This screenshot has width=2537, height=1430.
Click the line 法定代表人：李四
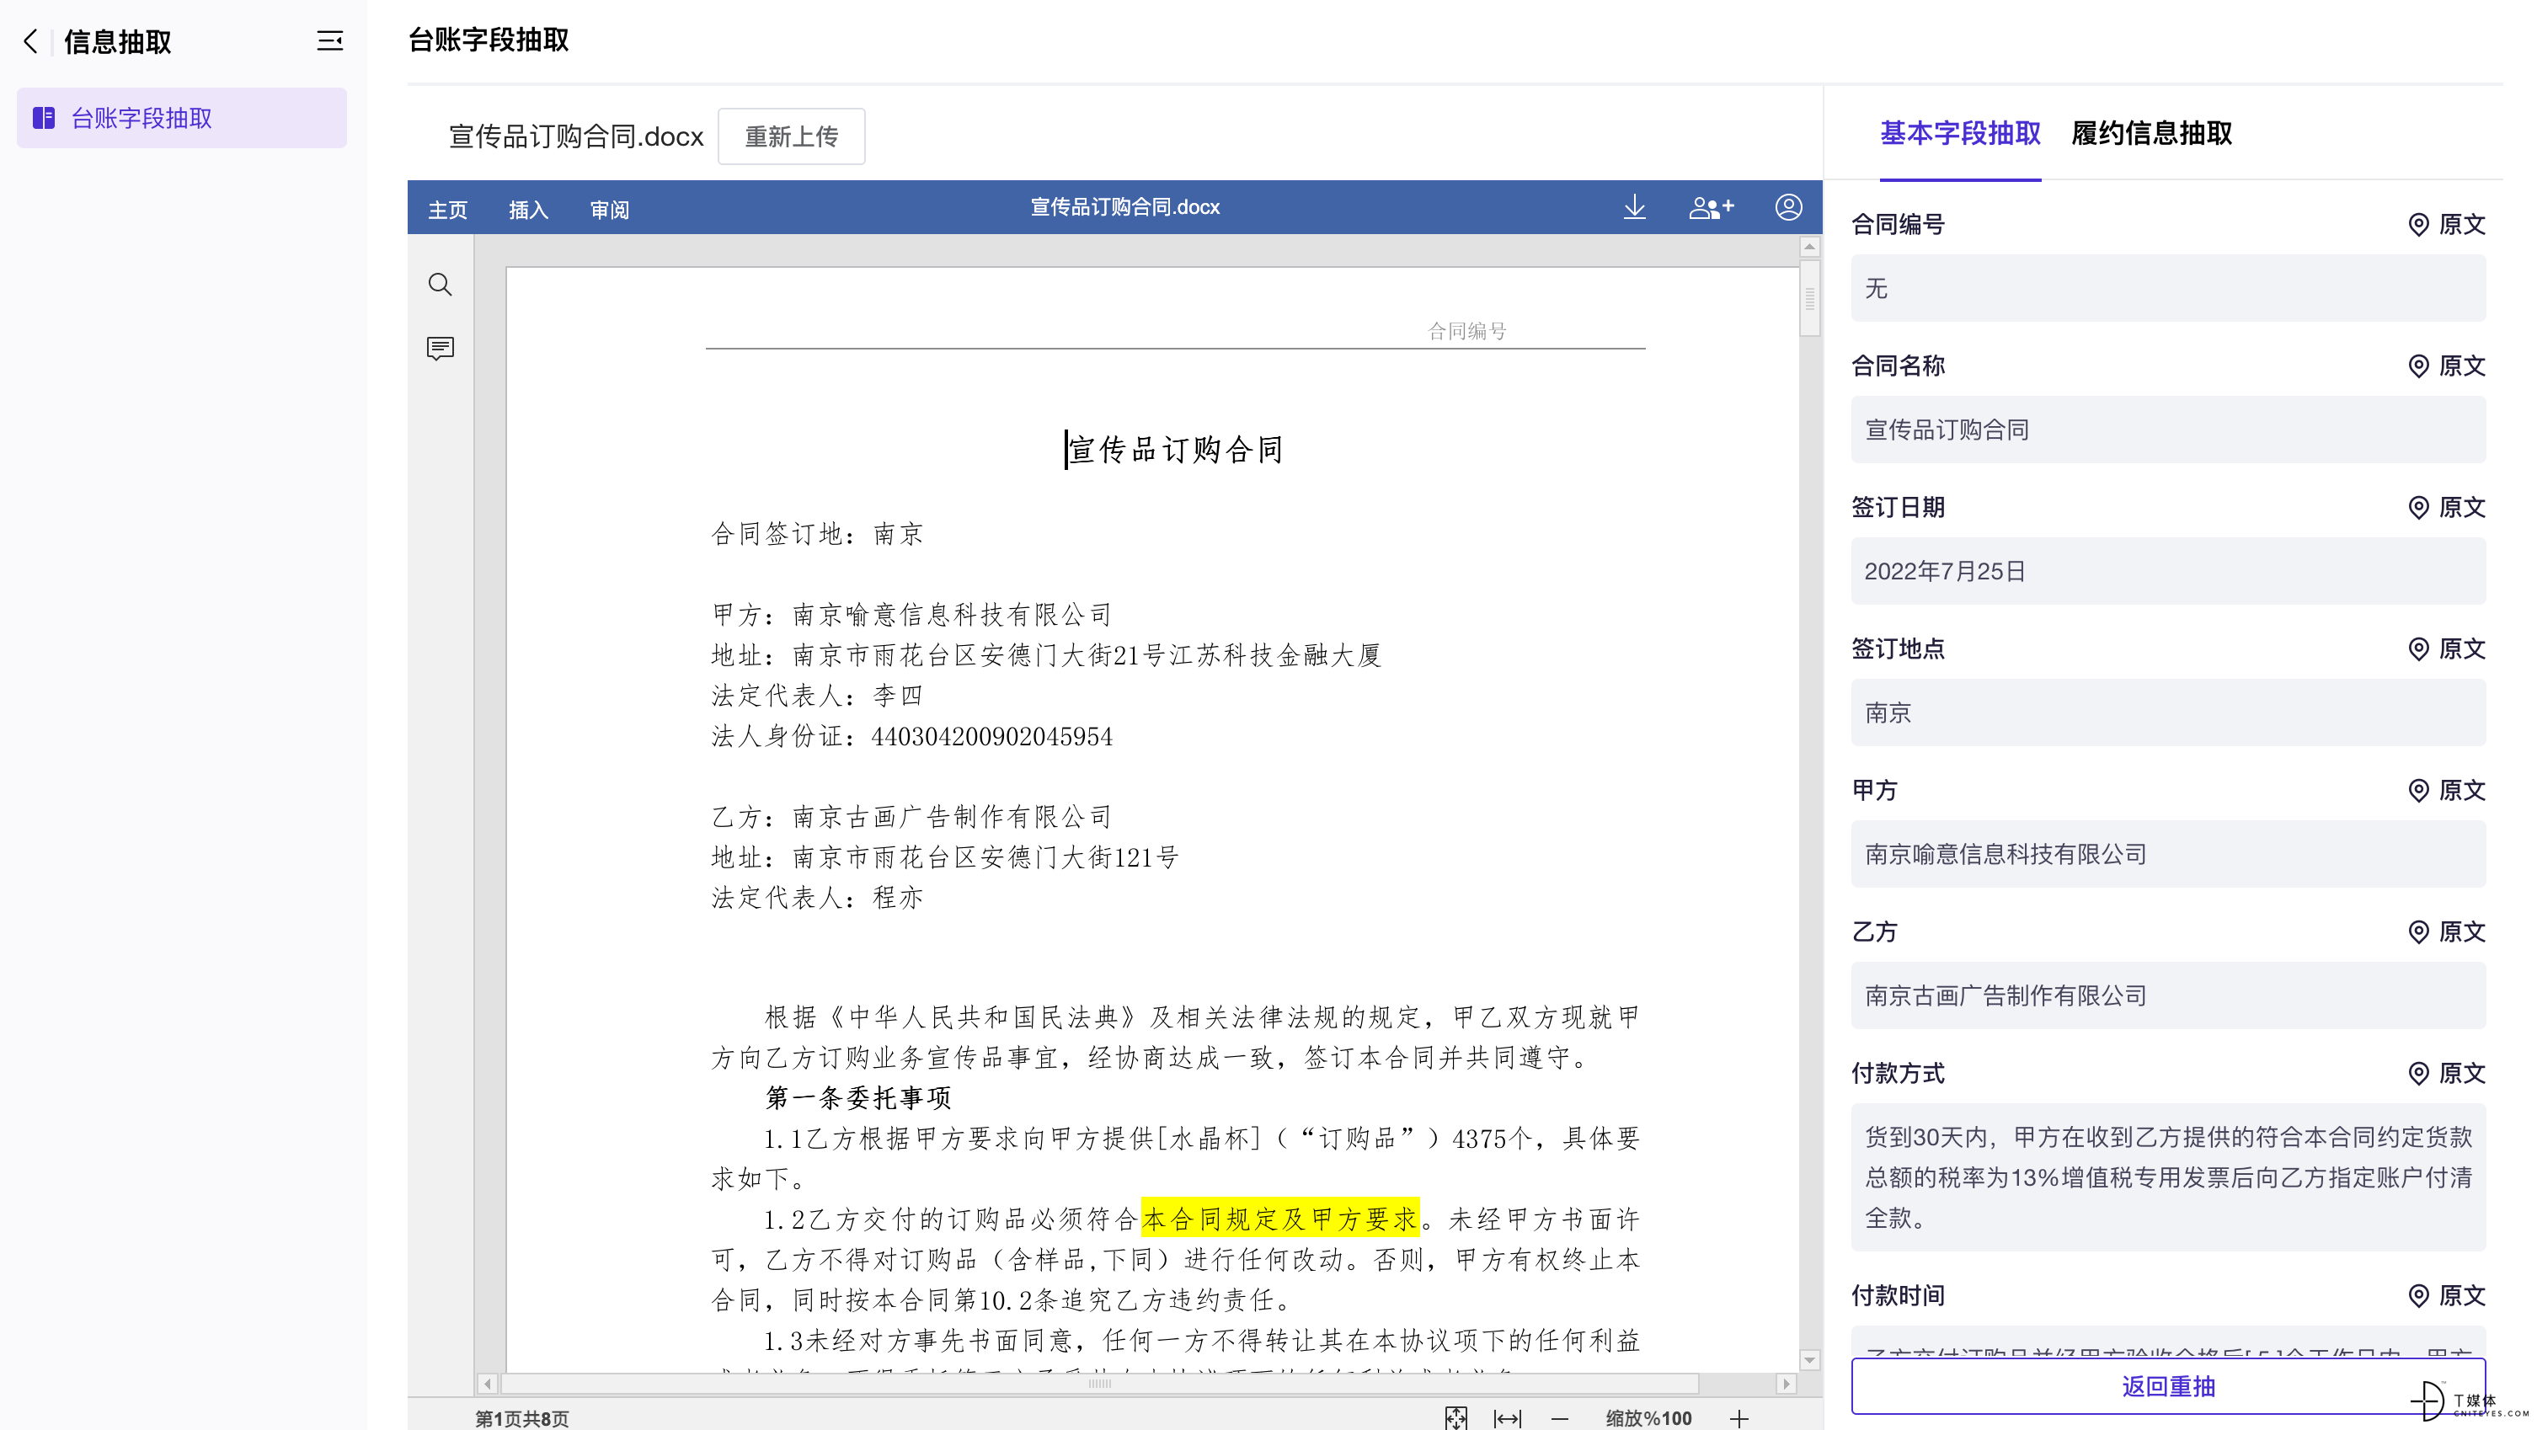click(816, 696)
